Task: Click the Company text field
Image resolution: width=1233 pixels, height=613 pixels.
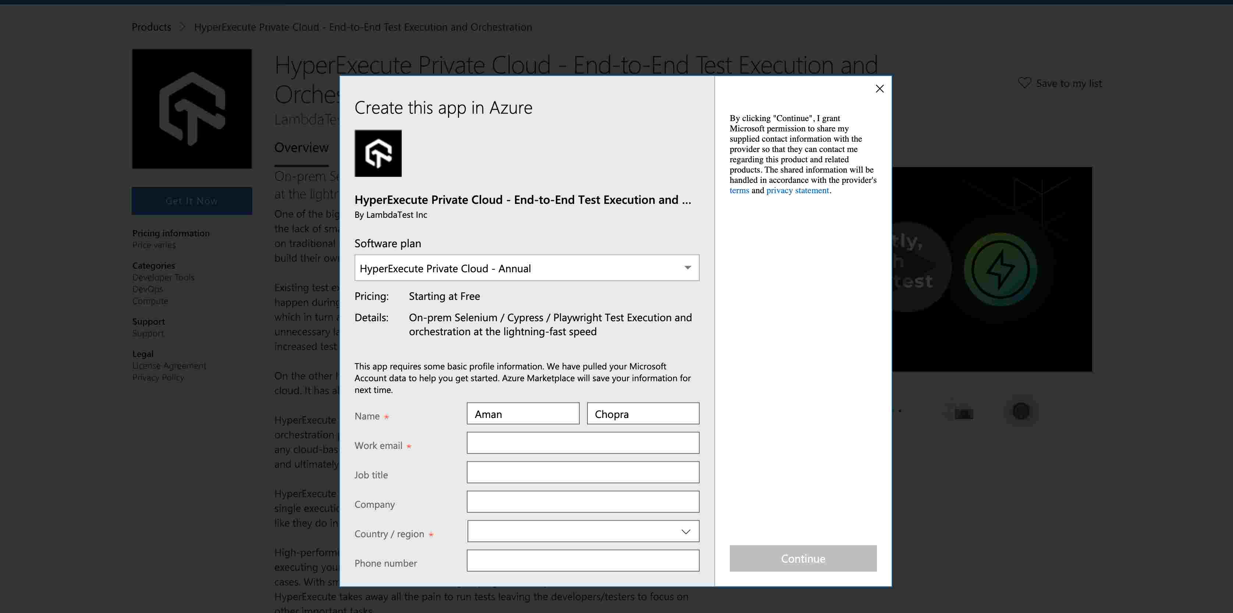Action: (x=583, y=502)
